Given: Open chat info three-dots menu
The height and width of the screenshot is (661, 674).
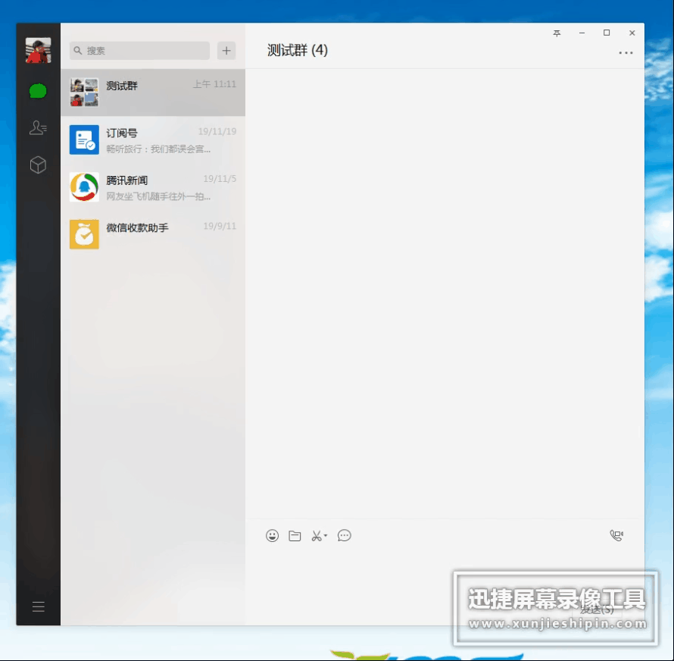Looking at the screenshot, I should point(626,53).
